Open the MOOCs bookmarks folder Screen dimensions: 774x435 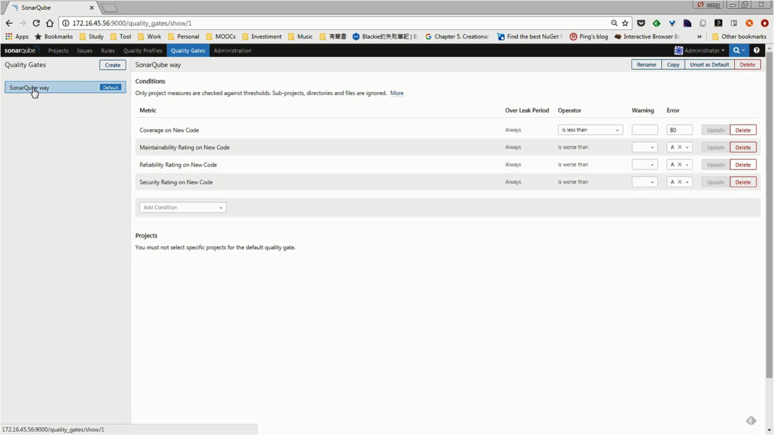click(x=221, y=36)
